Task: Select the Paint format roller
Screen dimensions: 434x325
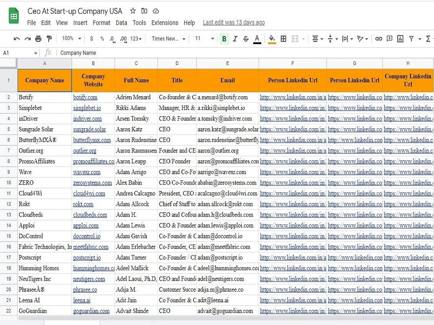Action: pyautogui.click(x=49, y=39)
